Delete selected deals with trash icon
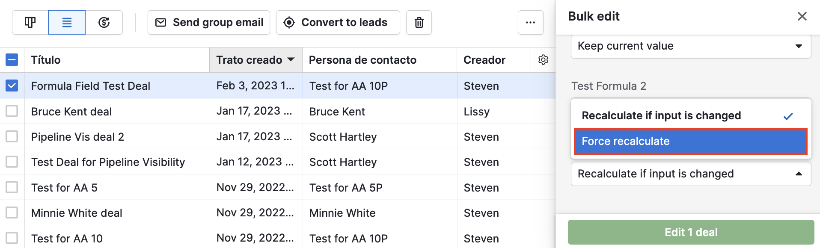Image resolution: width=820 pixels, height=248 pixels. click(x=419, y=22)
